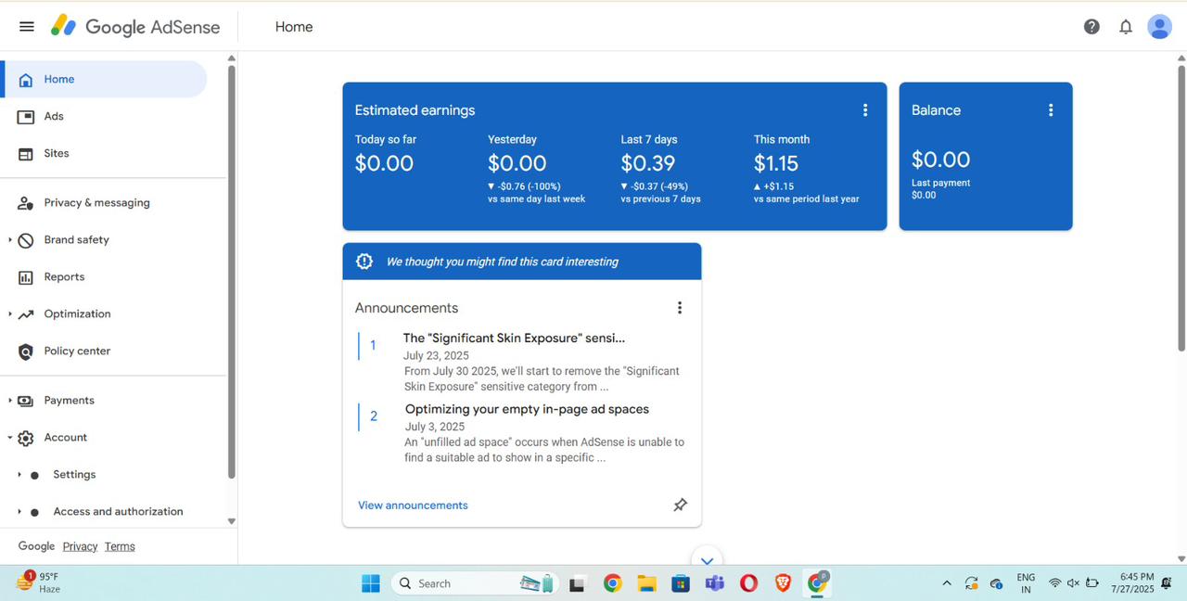Open Task View on the taskbar
1187x601 pixels.
point(578,583)
